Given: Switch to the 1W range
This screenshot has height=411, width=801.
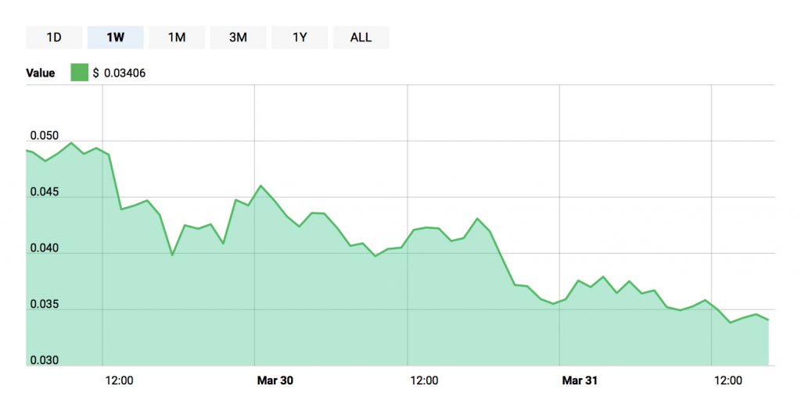Looking at the screenshot, I should 115,38.
